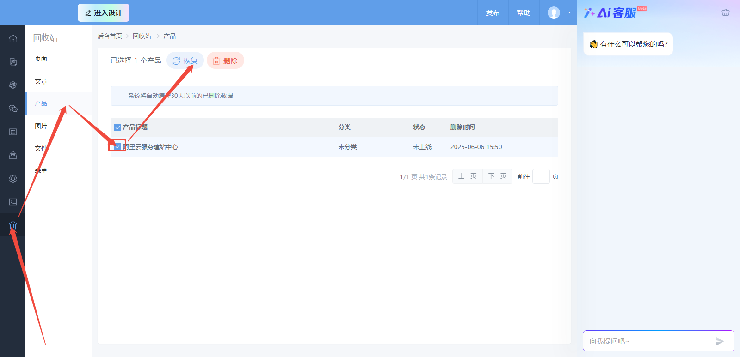Click the 进入设计 button

(104, 13)
